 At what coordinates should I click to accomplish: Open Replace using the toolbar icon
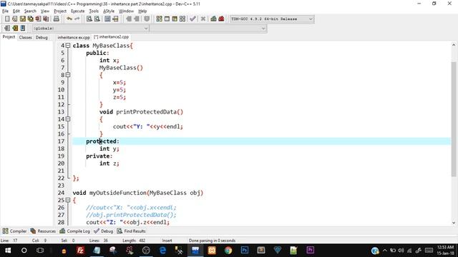pos(97,19)
